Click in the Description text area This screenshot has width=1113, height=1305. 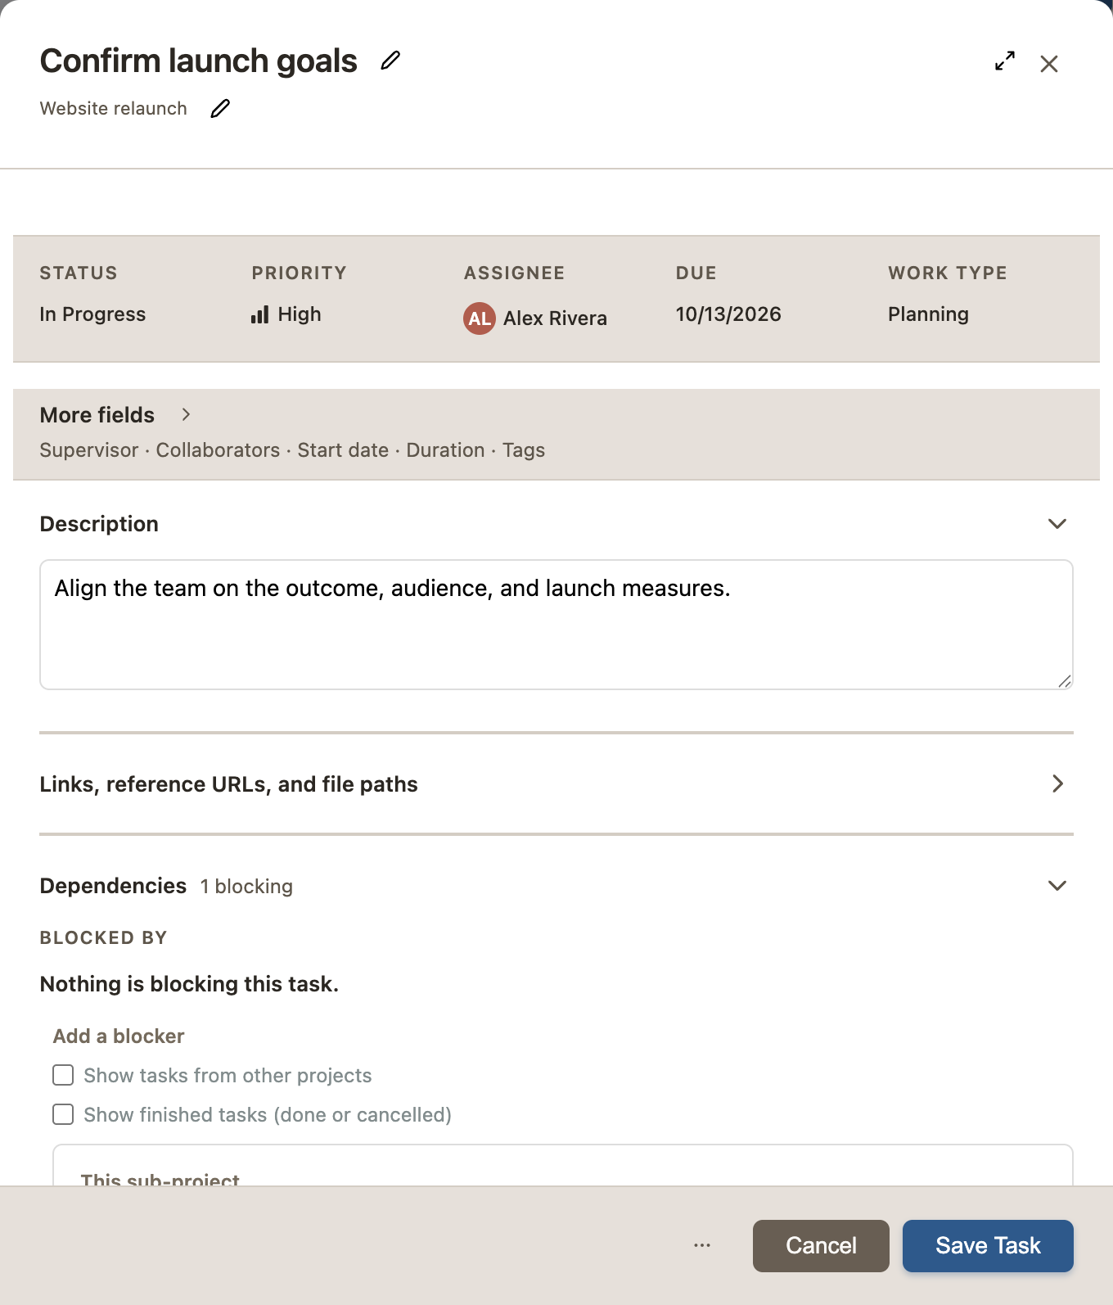[556, 625]
